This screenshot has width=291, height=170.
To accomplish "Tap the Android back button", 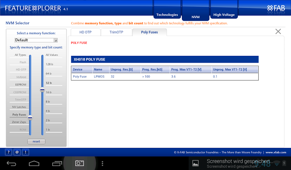I will (x=11, y=163).
